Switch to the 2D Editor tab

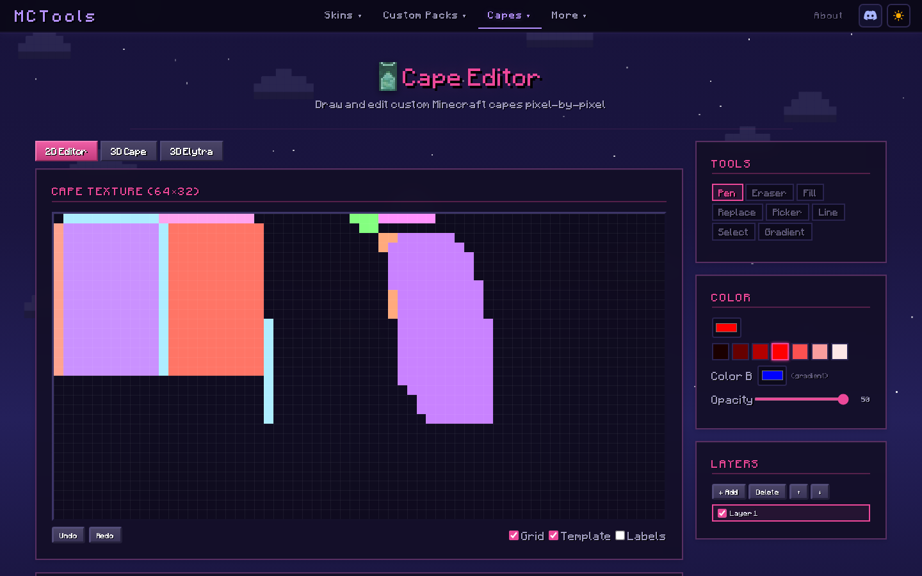[x=66, y=151]
